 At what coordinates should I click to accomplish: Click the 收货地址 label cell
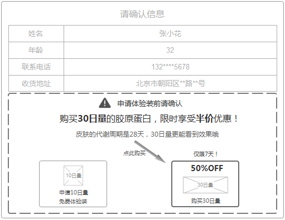click(36, 83)
